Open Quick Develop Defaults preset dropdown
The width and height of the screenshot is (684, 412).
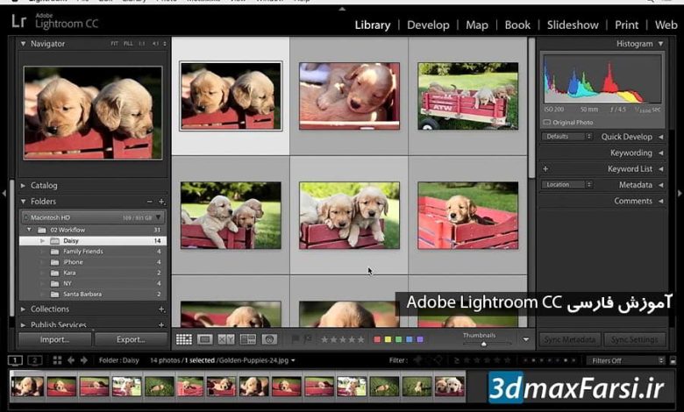tap(567, 137)
